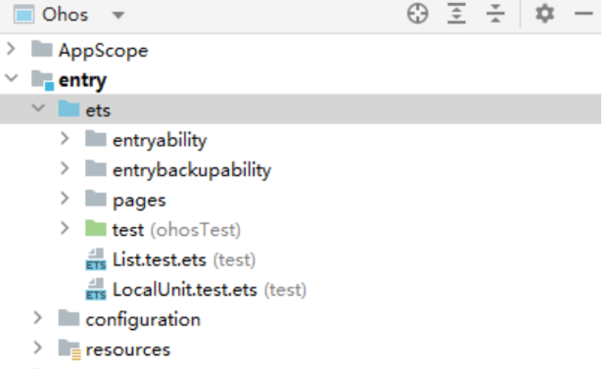Click the locate/select opened file crosshair icon
The width and height of the screenshot is (614, 369).
[417, 14]
